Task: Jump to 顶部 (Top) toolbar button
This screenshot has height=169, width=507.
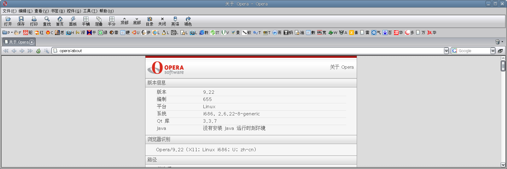Action: [124, 21]
